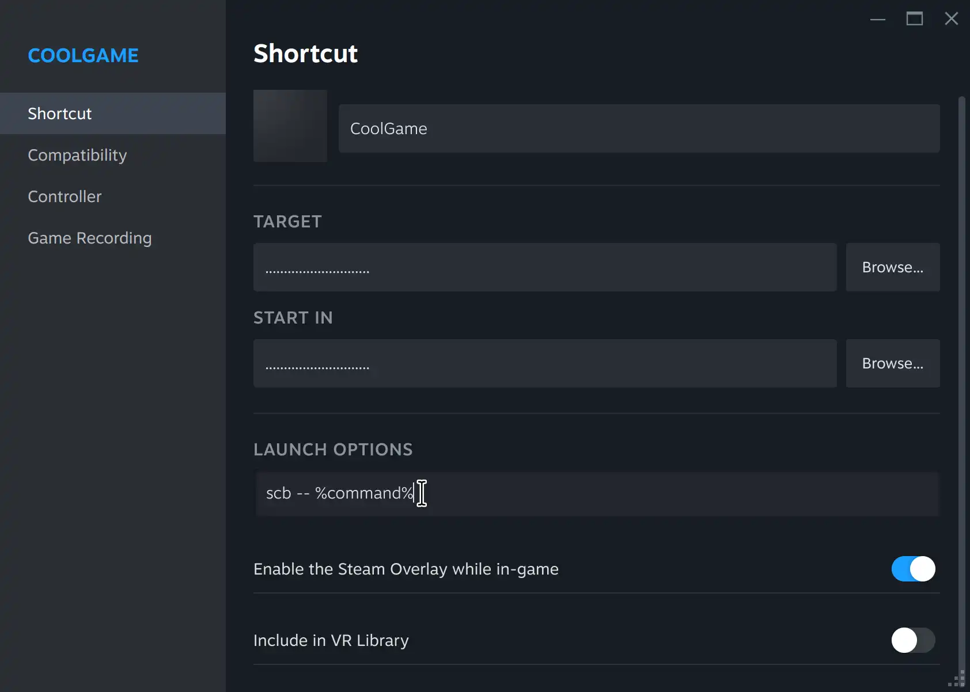Image resolution: width=970 pixels, height=692 pixels.
Task: Browse for the Start In directory
Action: (892, 363)
